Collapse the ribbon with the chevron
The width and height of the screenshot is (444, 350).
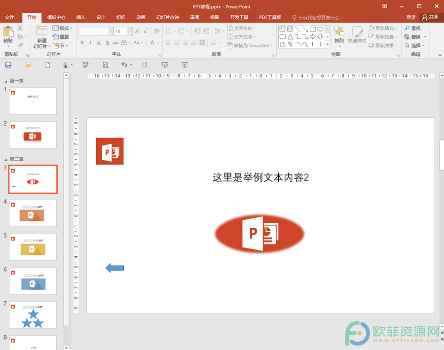pos(440,55)
